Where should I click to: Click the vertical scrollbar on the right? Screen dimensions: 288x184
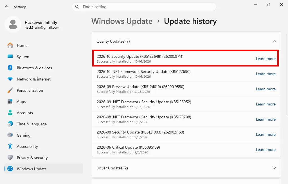[x=287, y=75]
